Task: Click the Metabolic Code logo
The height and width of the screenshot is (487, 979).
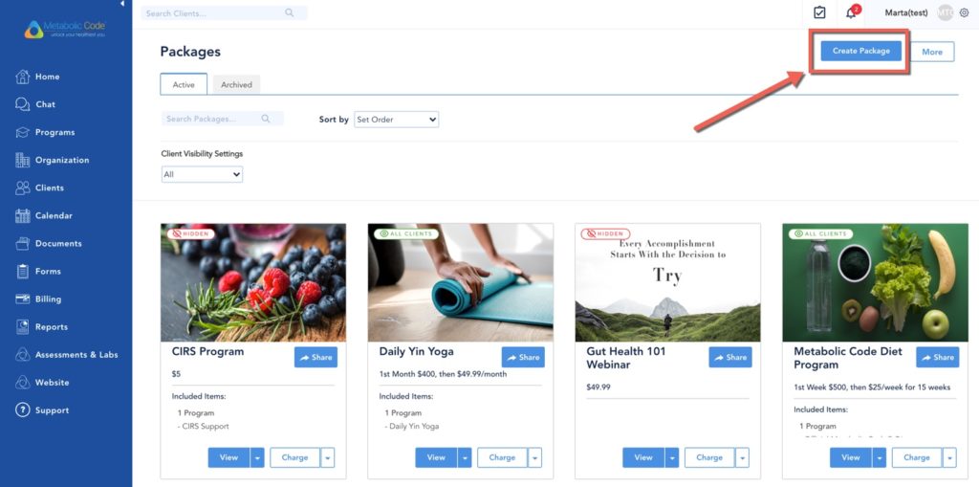Action: [x=66, y=29]
